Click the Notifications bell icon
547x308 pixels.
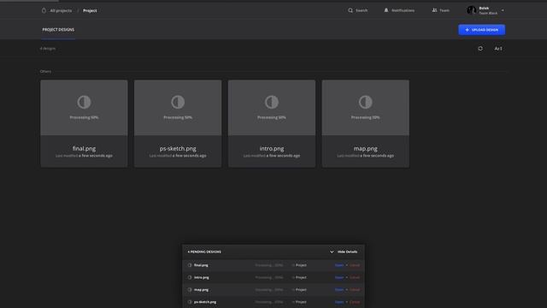pyautogui.click(x=386, y=10)
